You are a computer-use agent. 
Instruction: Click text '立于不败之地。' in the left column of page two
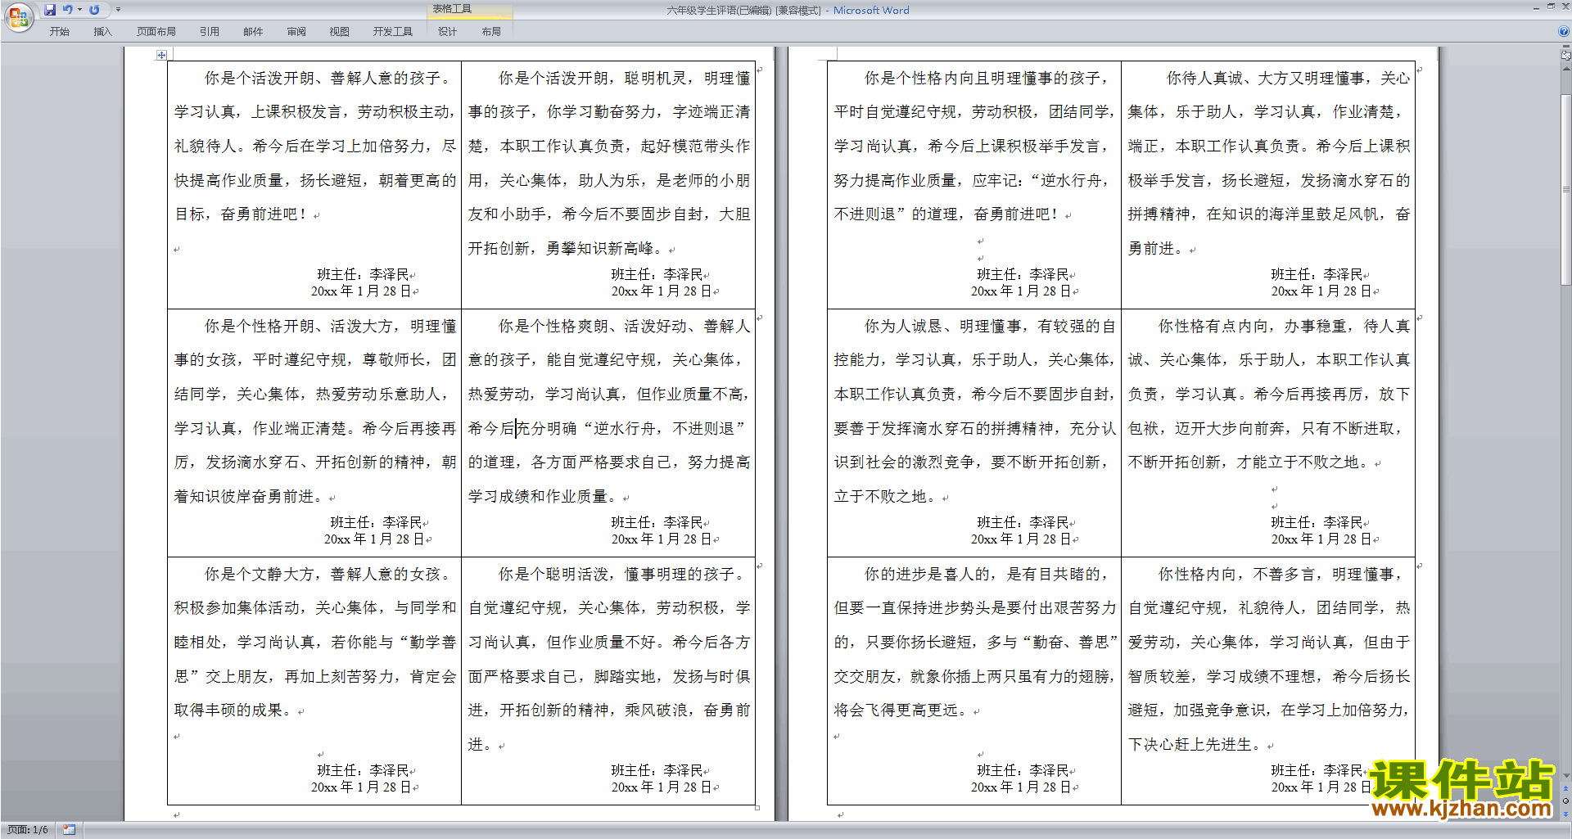pos(886,497)
